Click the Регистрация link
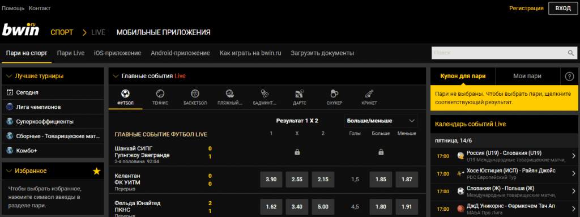This screenshot has height=217, width=580. click(526, 8)
